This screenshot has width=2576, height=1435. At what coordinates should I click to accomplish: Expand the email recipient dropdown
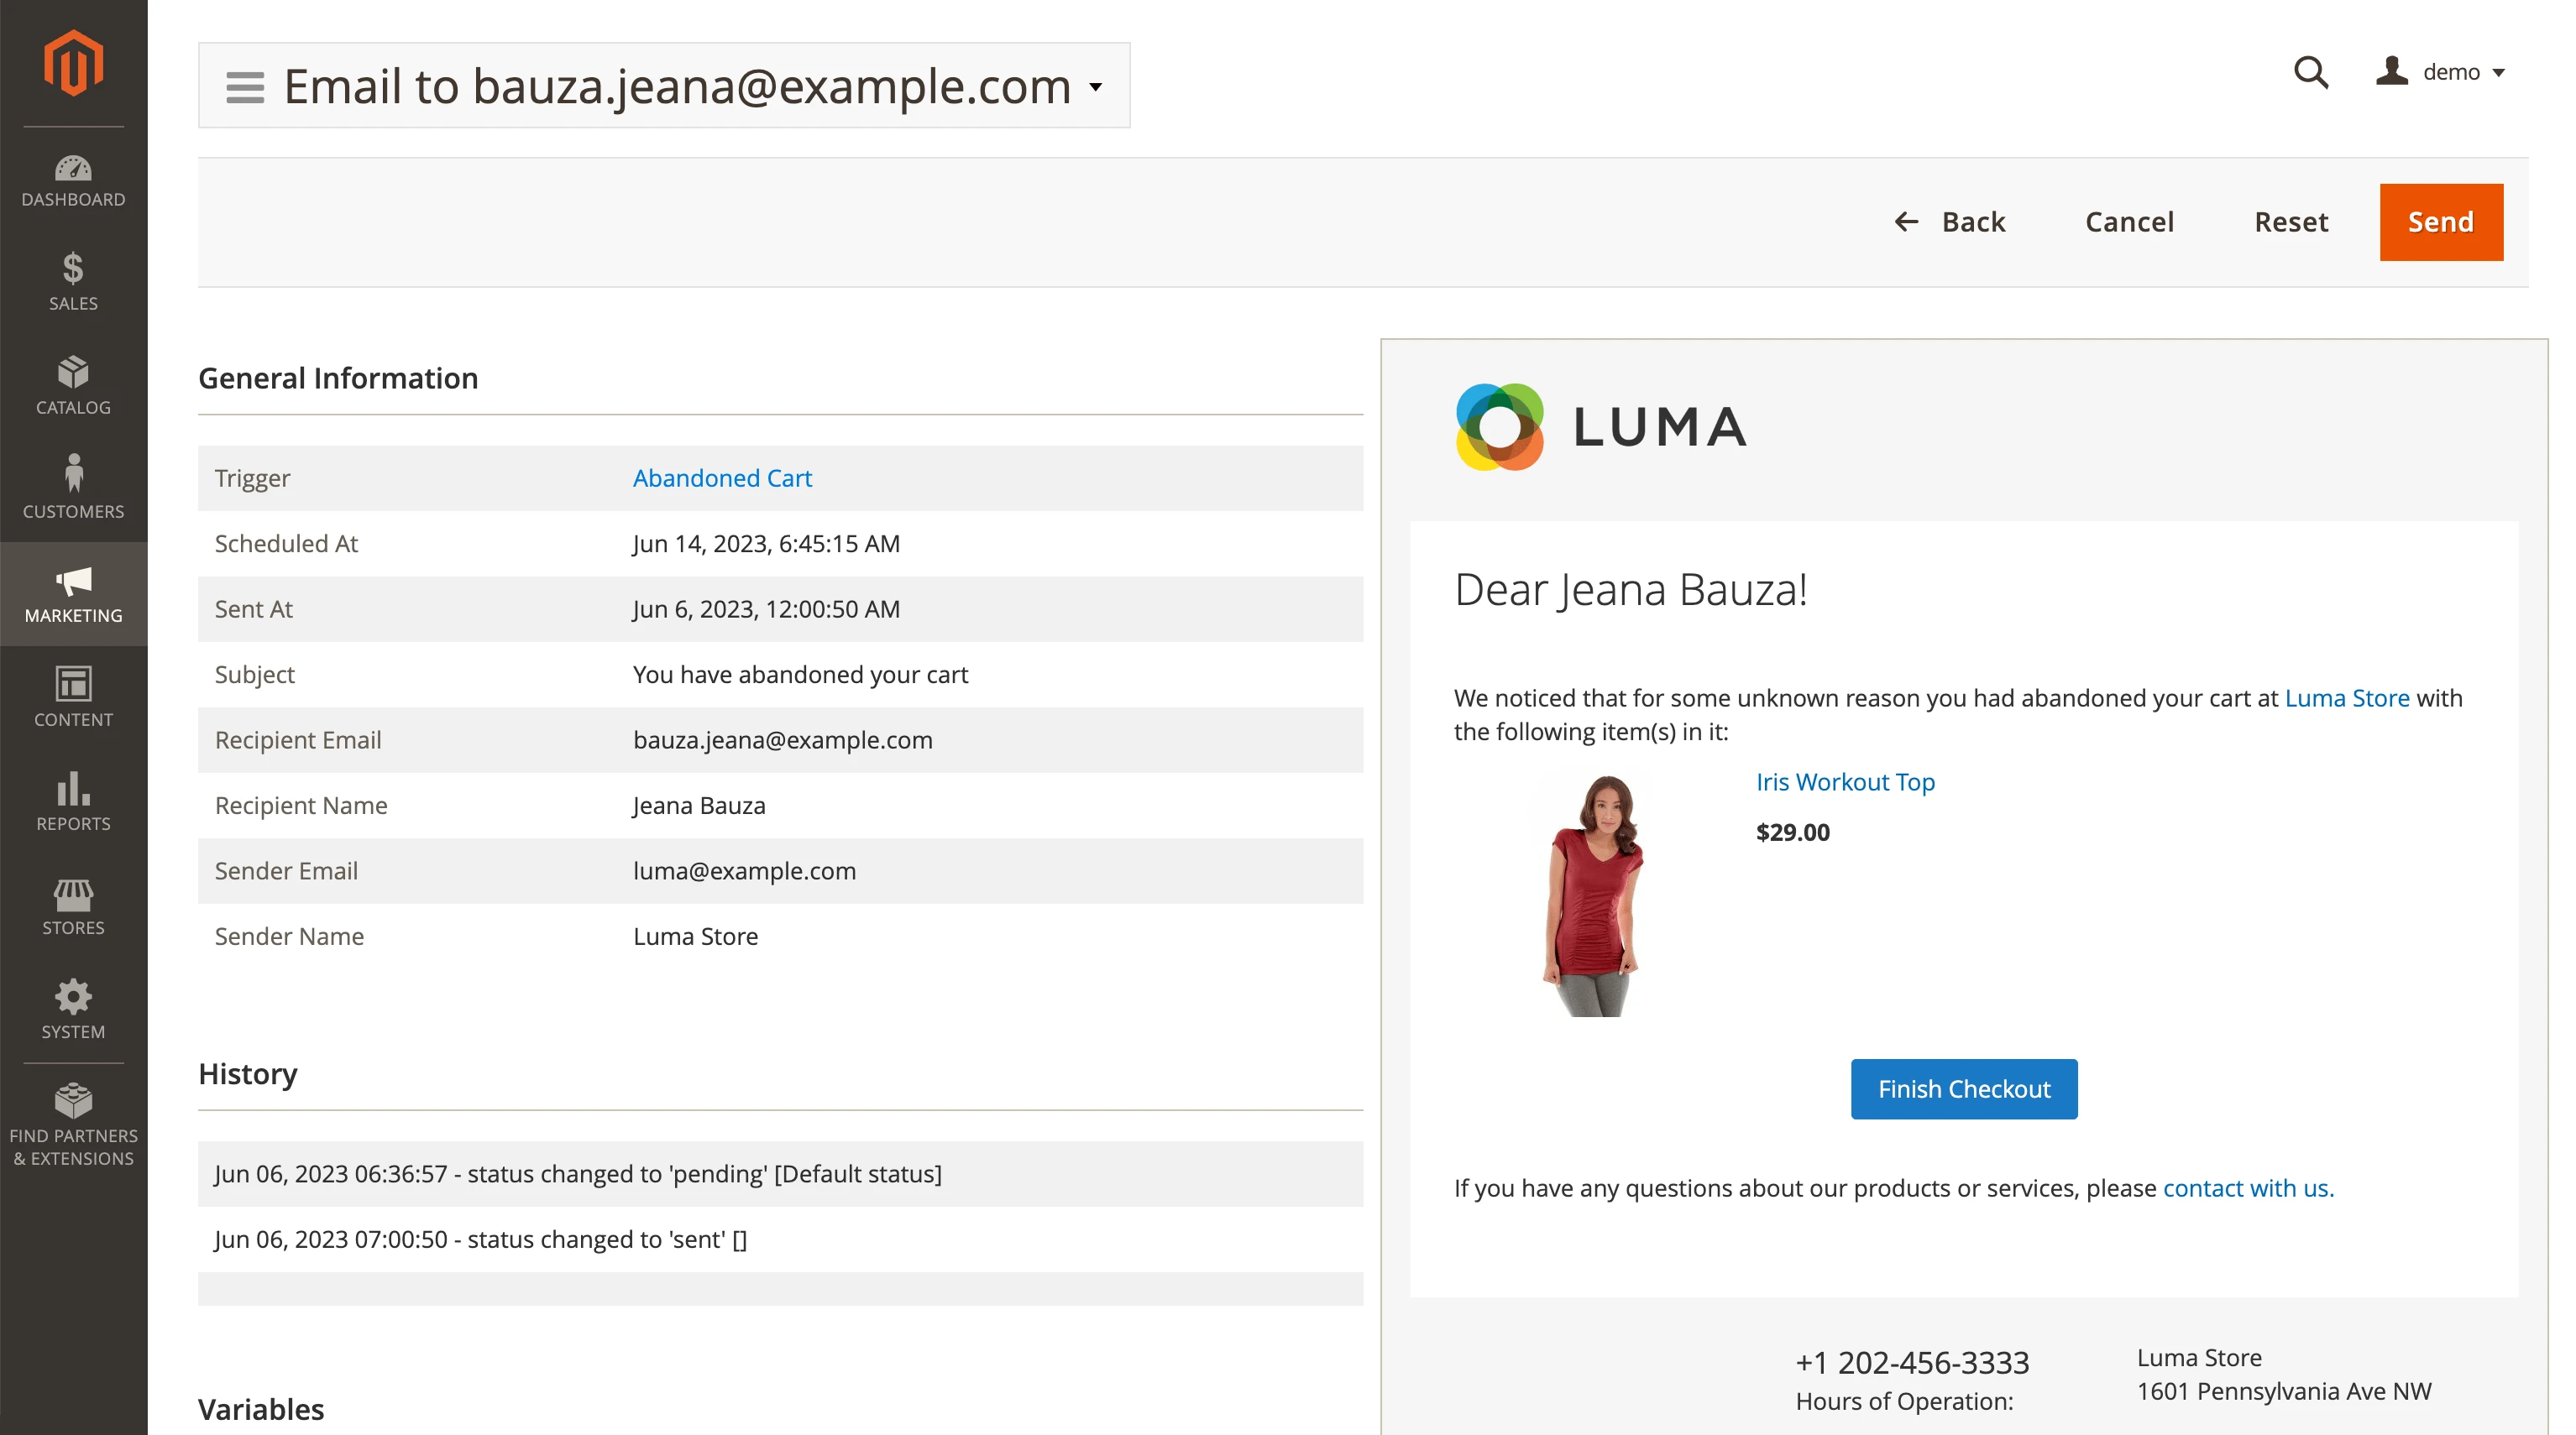1100,83
